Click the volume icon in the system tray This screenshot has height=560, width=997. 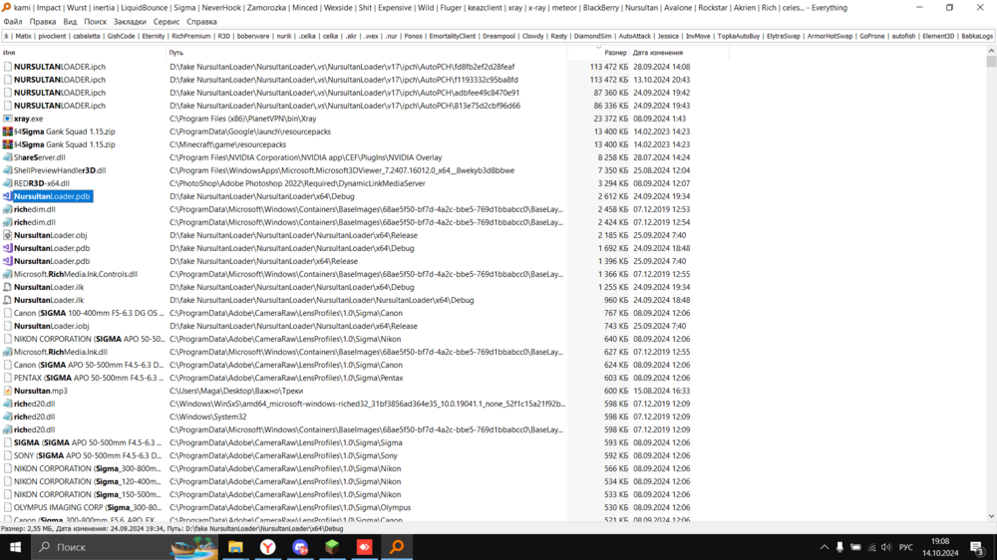[886, 547]
